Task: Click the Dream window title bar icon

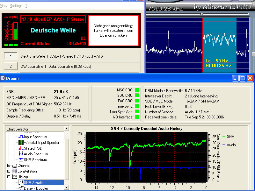Action: 3,78
